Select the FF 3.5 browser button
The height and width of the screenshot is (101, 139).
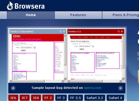(76, 98)
